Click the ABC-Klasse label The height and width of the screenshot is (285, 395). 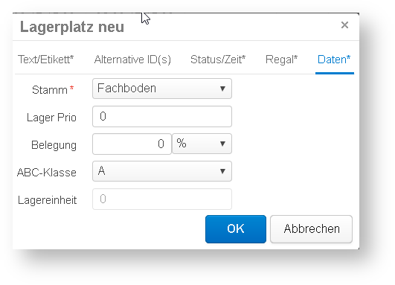coord(47,173)
